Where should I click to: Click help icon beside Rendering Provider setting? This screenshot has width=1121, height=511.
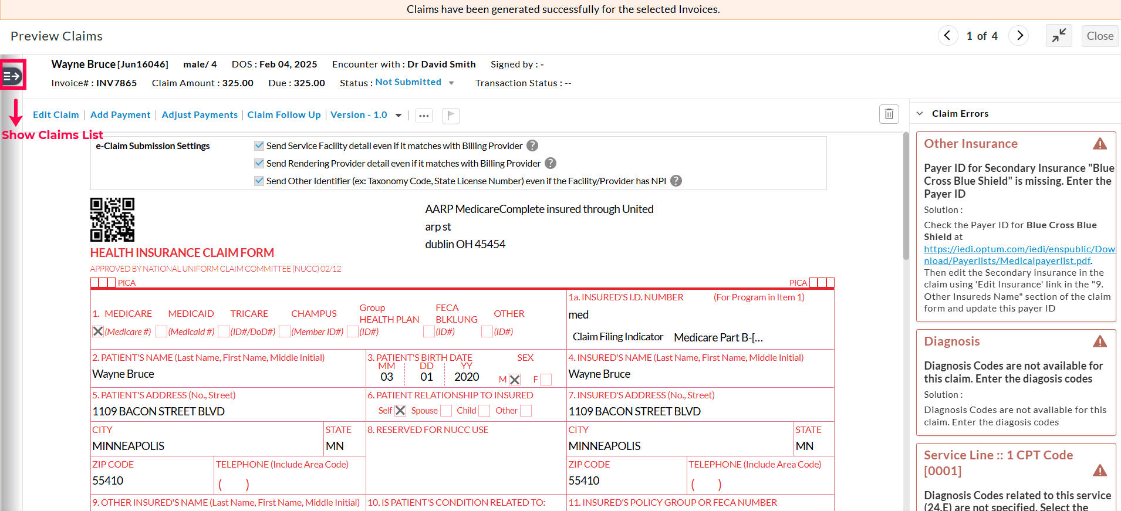(551, 163)
